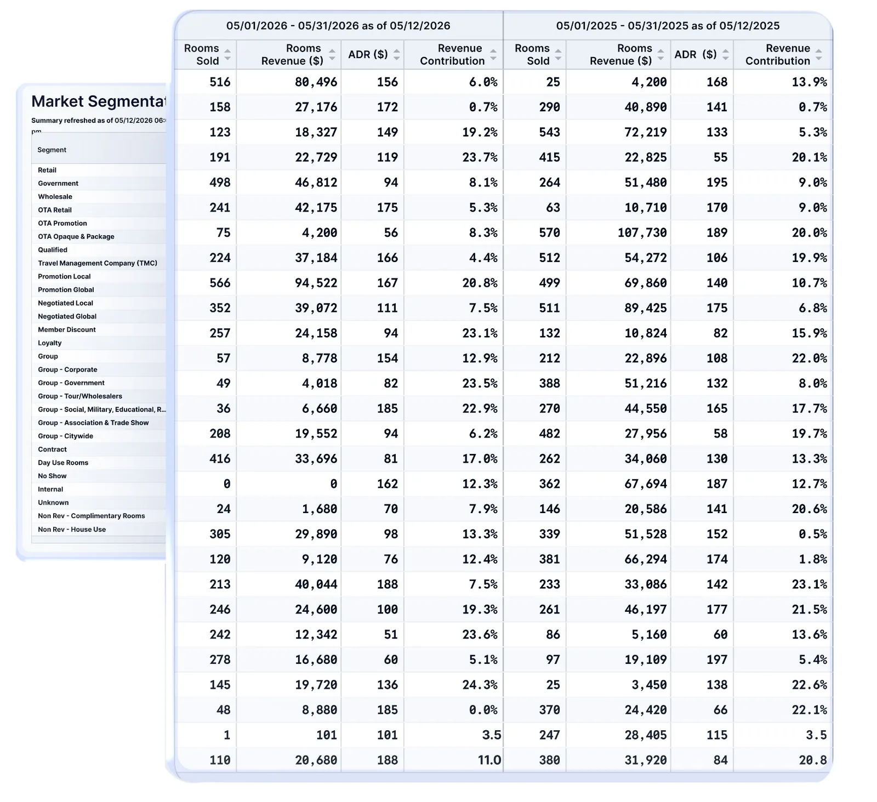
Task: Click the Segment column header
Action: tap(99, 150)
